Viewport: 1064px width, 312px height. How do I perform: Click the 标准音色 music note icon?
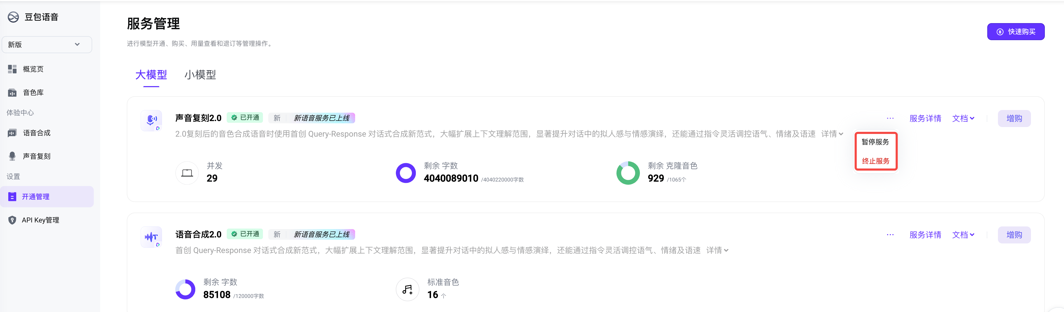click(408, 289)
